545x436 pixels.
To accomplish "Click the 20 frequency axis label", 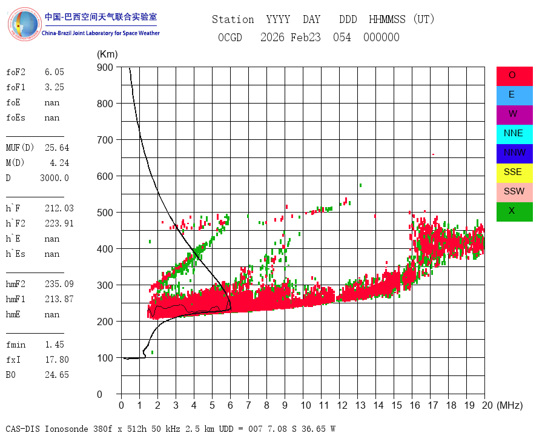I will pyautogui.click(x=487, y=405).
